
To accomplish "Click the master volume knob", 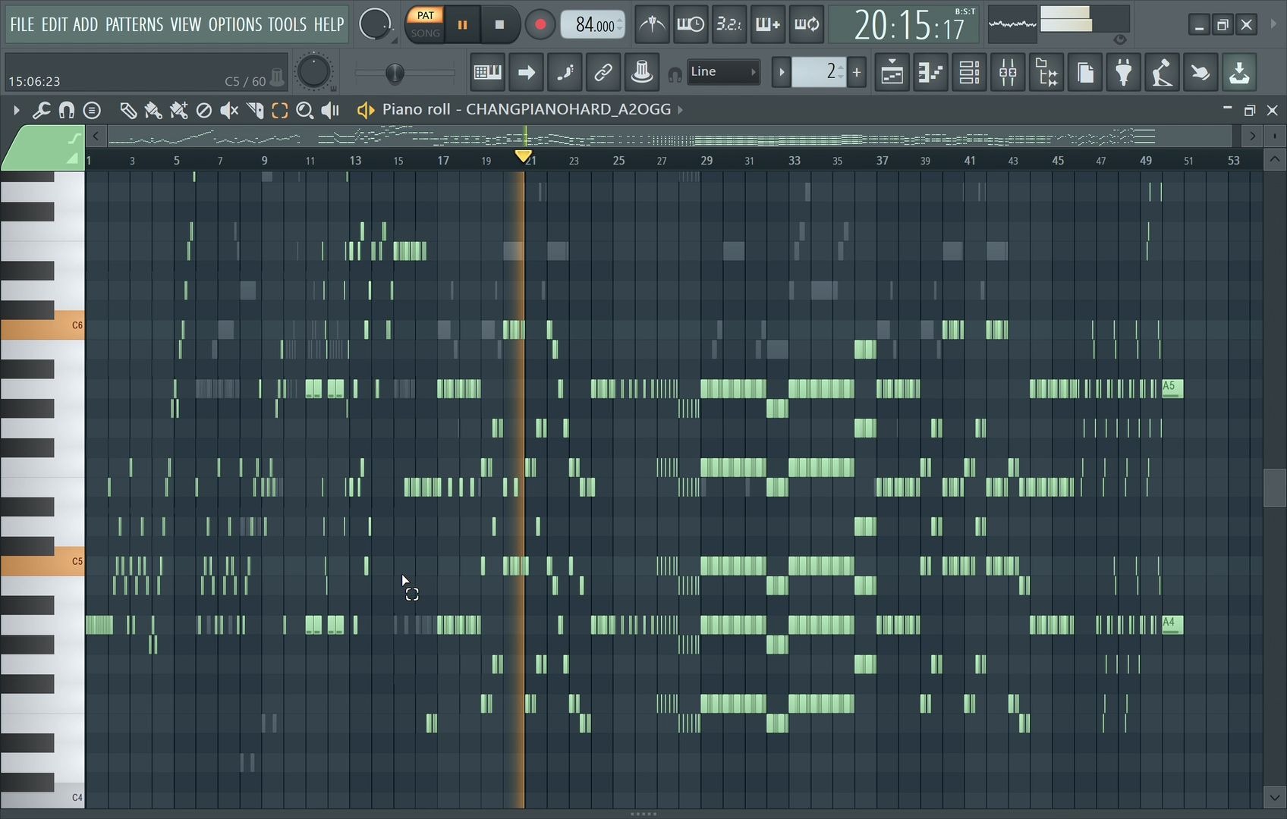I will click(x=375, y=24).
